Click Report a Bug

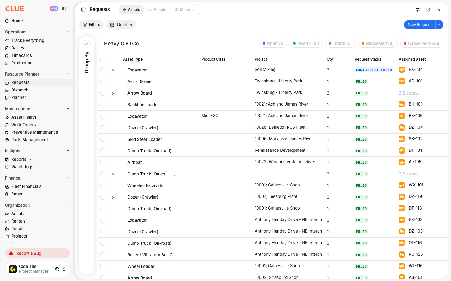click(x=38, y=253)
